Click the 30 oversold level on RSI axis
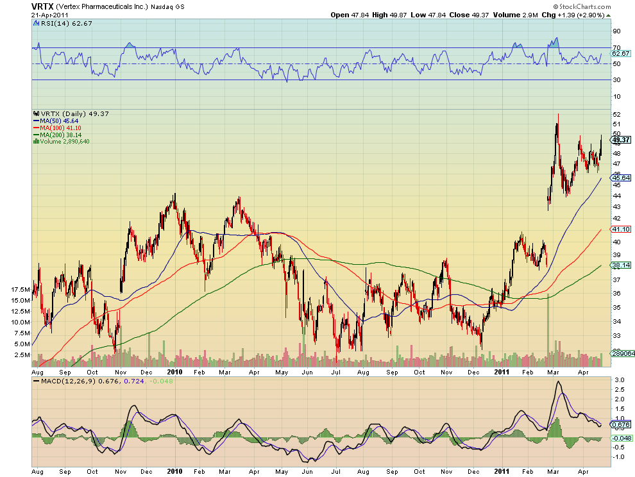 [617, 79]
